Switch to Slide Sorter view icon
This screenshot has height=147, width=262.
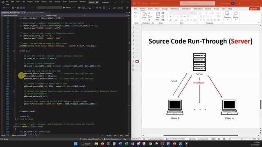[x=219, y=139]
